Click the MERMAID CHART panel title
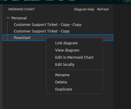The image size is (131, 109). tap(22, 9)
